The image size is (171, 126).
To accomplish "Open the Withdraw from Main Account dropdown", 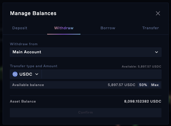I will pyautogui.click(x=86, y=52).
